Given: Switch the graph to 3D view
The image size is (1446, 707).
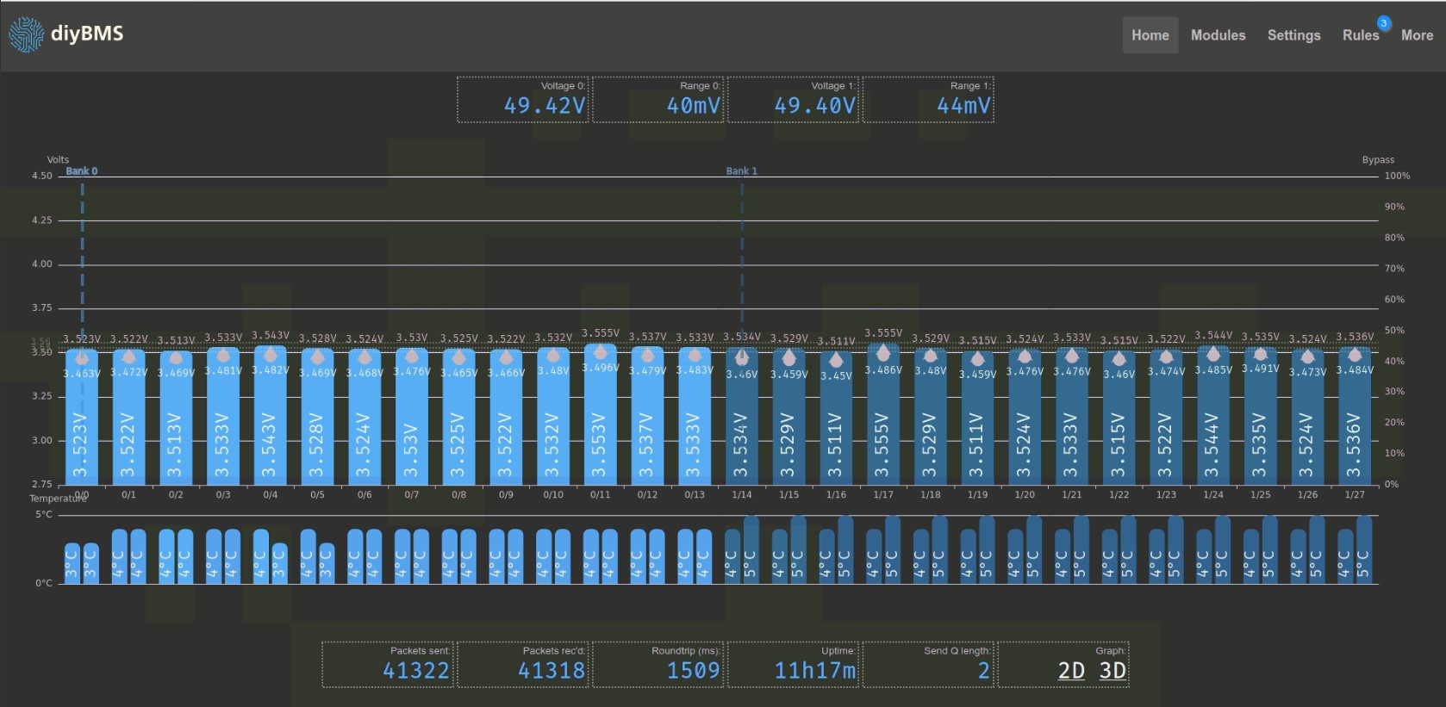Looking at the screenshot, I should (x=1113, y=670).
